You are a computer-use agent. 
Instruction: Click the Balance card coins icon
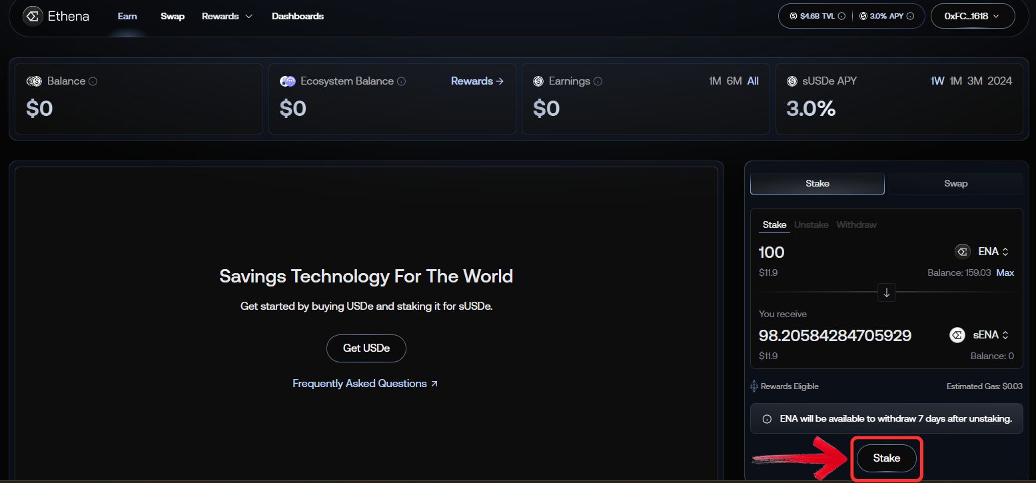click(34, 81)
